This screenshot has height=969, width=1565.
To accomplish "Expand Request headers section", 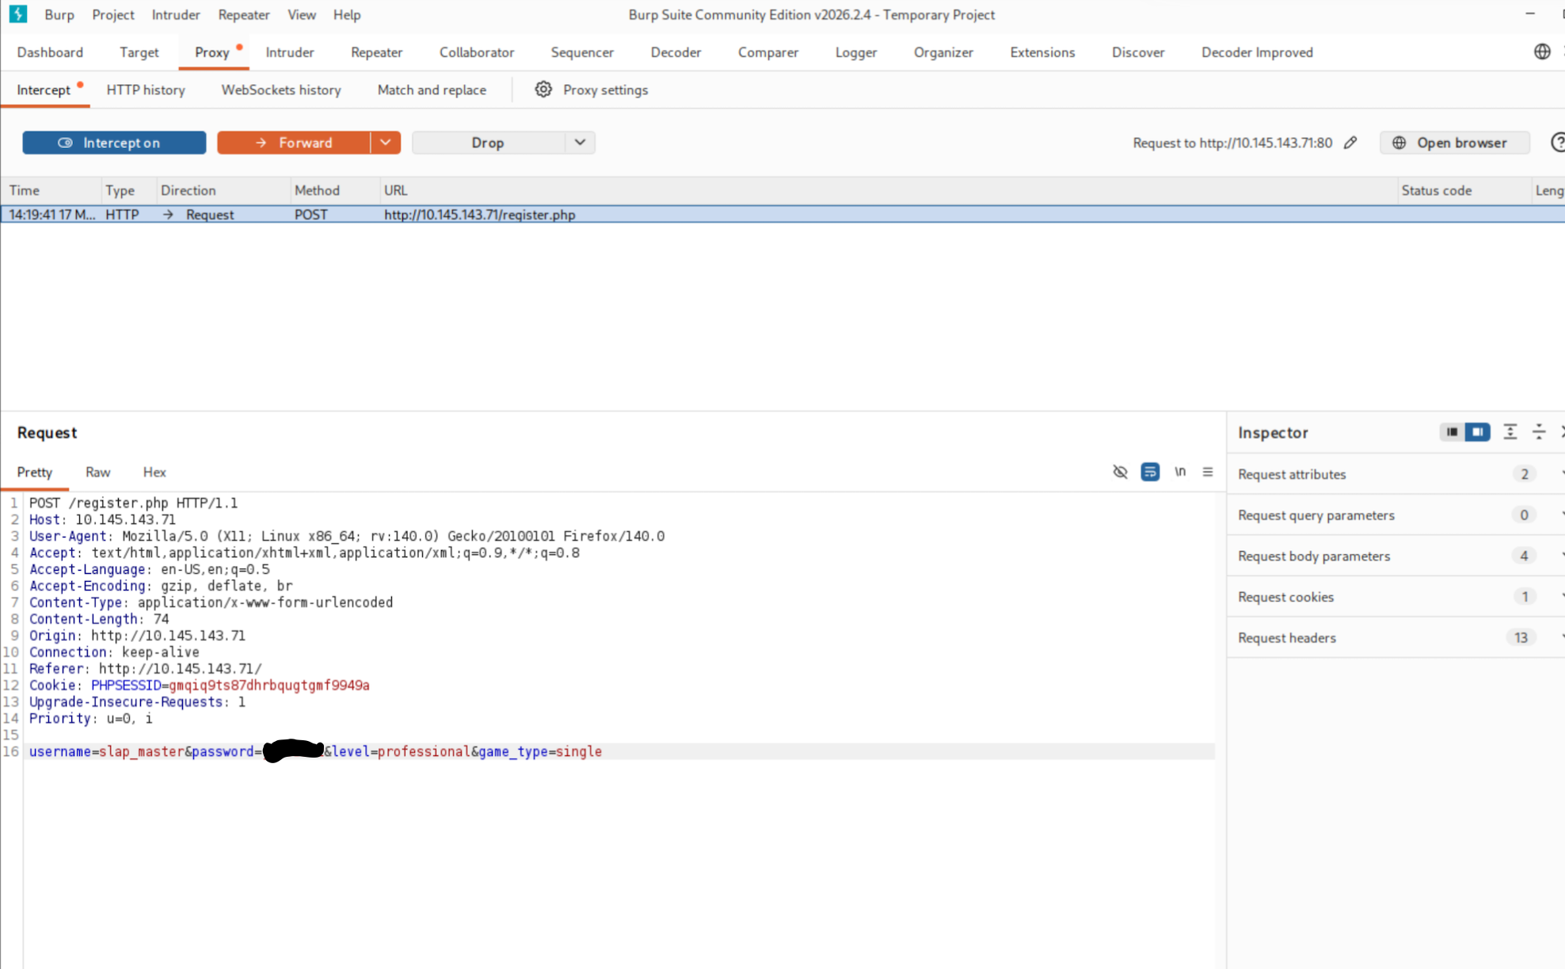I will click(x=1396, y=638).
